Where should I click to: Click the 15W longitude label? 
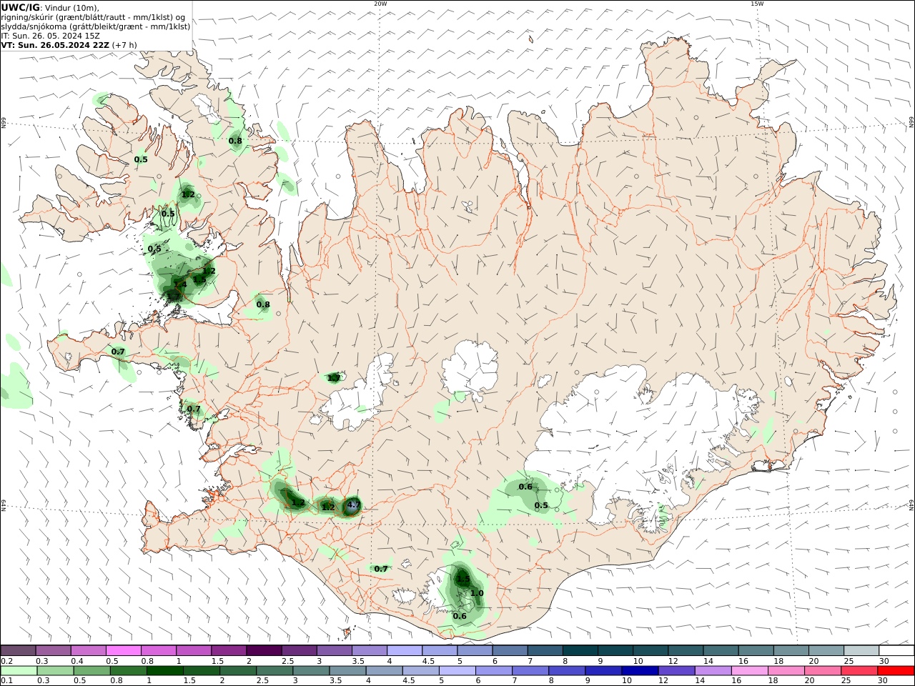point(756,4)
